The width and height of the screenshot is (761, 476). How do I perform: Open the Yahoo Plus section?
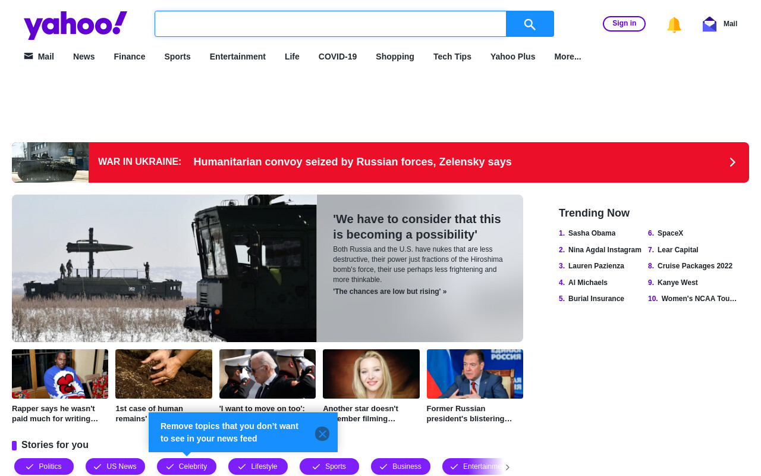(512, 57)
